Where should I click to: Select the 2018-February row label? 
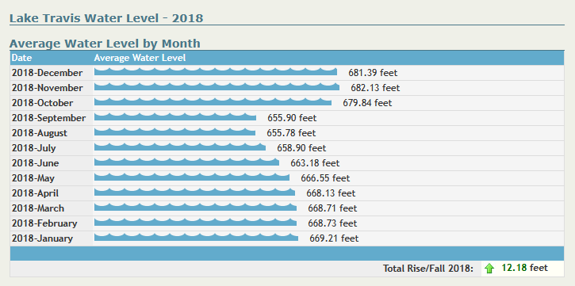[x=44, y=223]
